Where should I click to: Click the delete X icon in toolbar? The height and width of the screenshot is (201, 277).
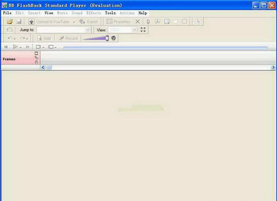pos(138,22)
